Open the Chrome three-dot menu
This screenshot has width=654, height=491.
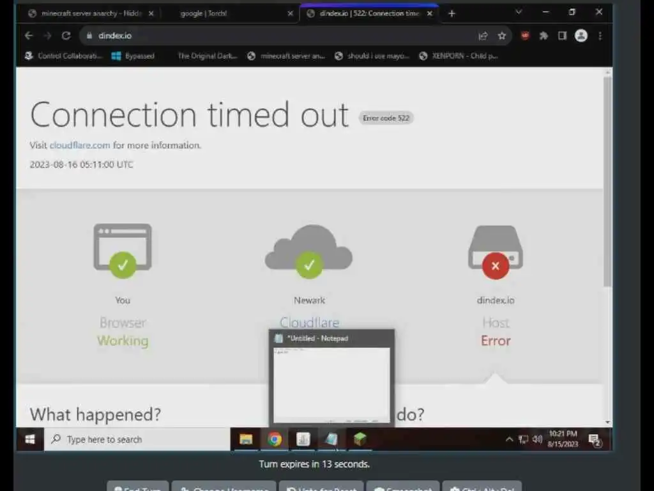pyautogui.click(x=600, y=36)
